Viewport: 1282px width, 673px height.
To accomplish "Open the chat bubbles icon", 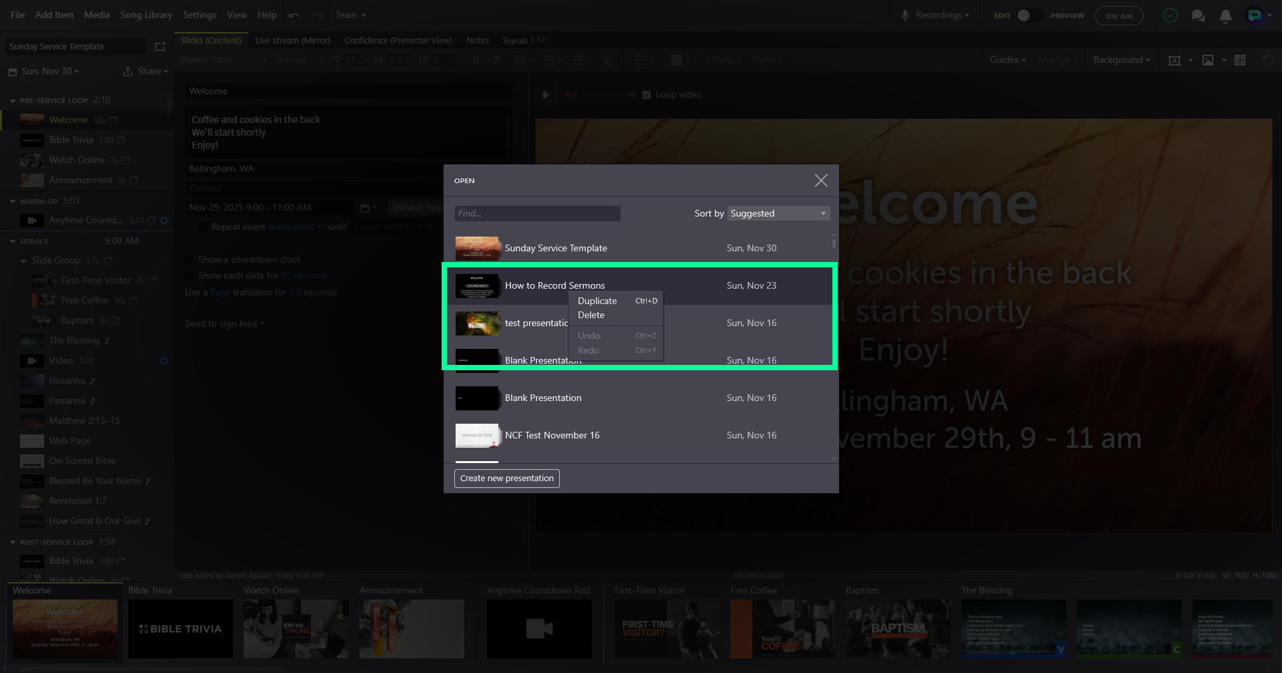I will tap(1198, 15).
